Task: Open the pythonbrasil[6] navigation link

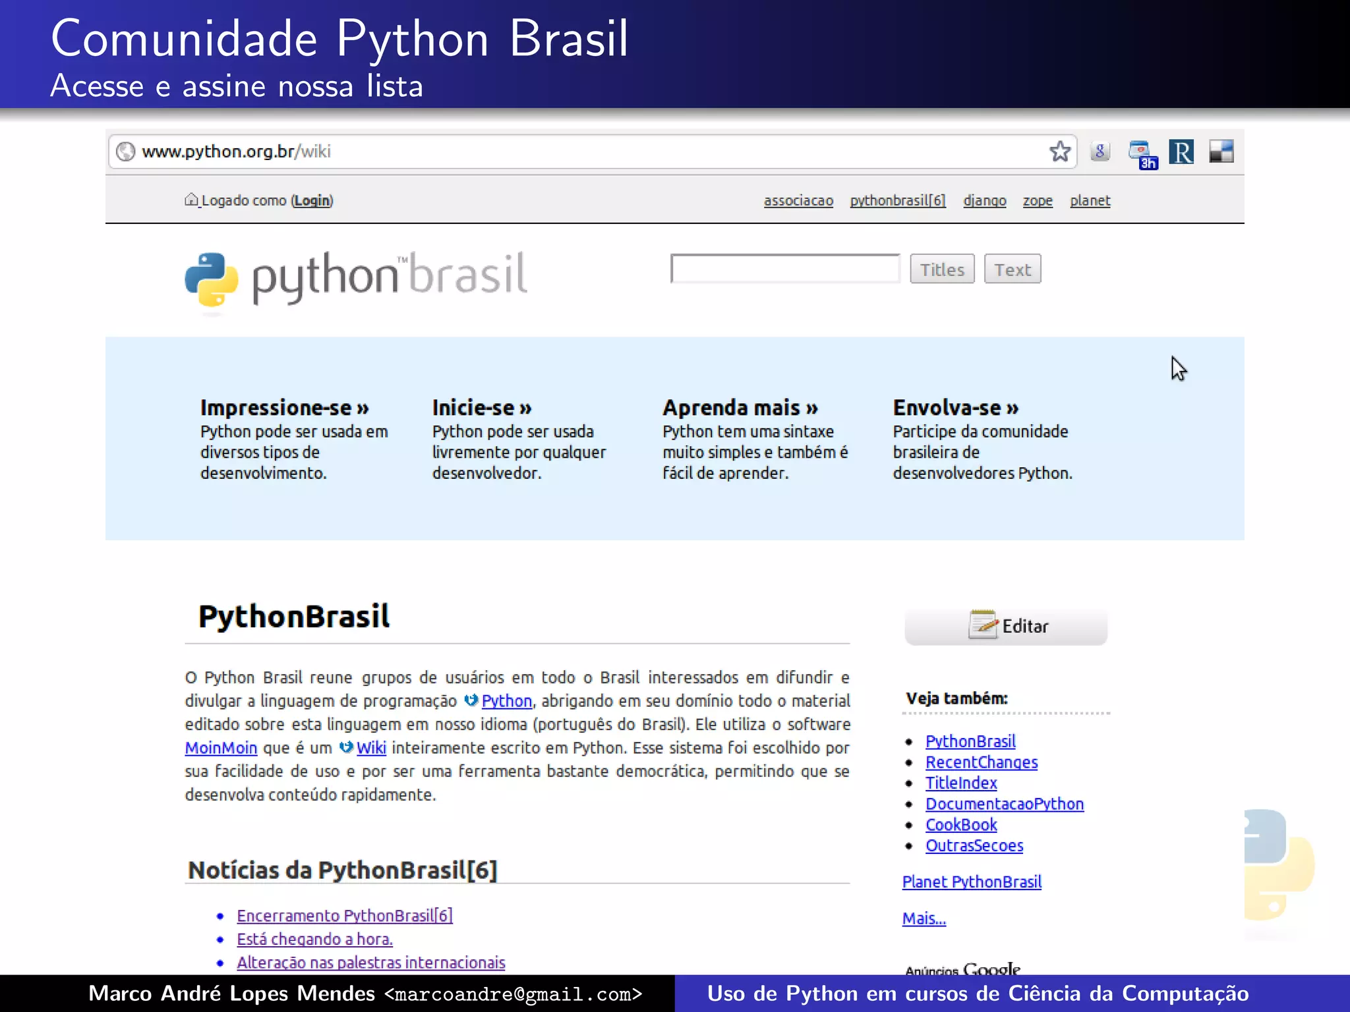Action: [x=898, y=200]
